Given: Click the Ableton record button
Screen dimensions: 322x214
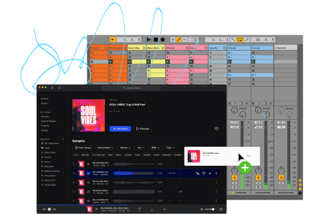Looking at the screenshot, I should [x=162, y=39].
